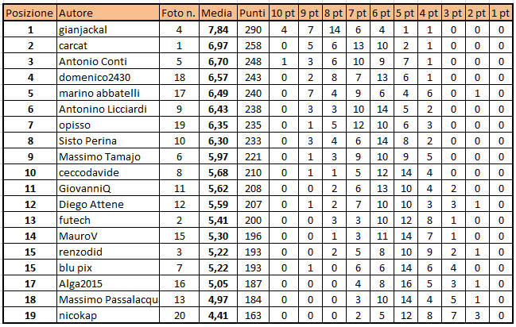The image size is (516, 327).
Task: Select the Media column header
Action: pyautogui.click(x=216, y=14)
